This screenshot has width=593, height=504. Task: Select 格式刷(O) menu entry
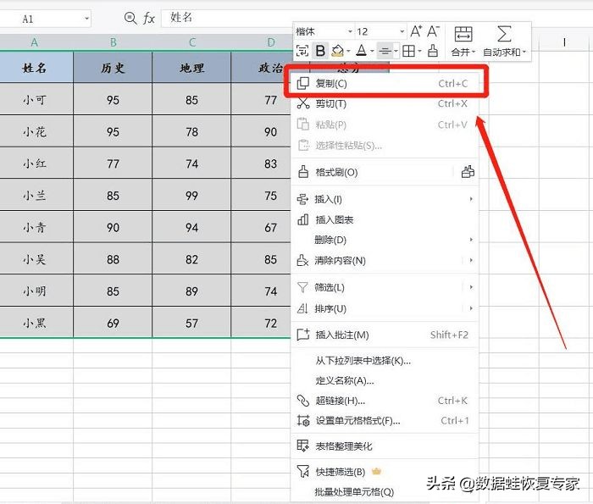[373, 173]
